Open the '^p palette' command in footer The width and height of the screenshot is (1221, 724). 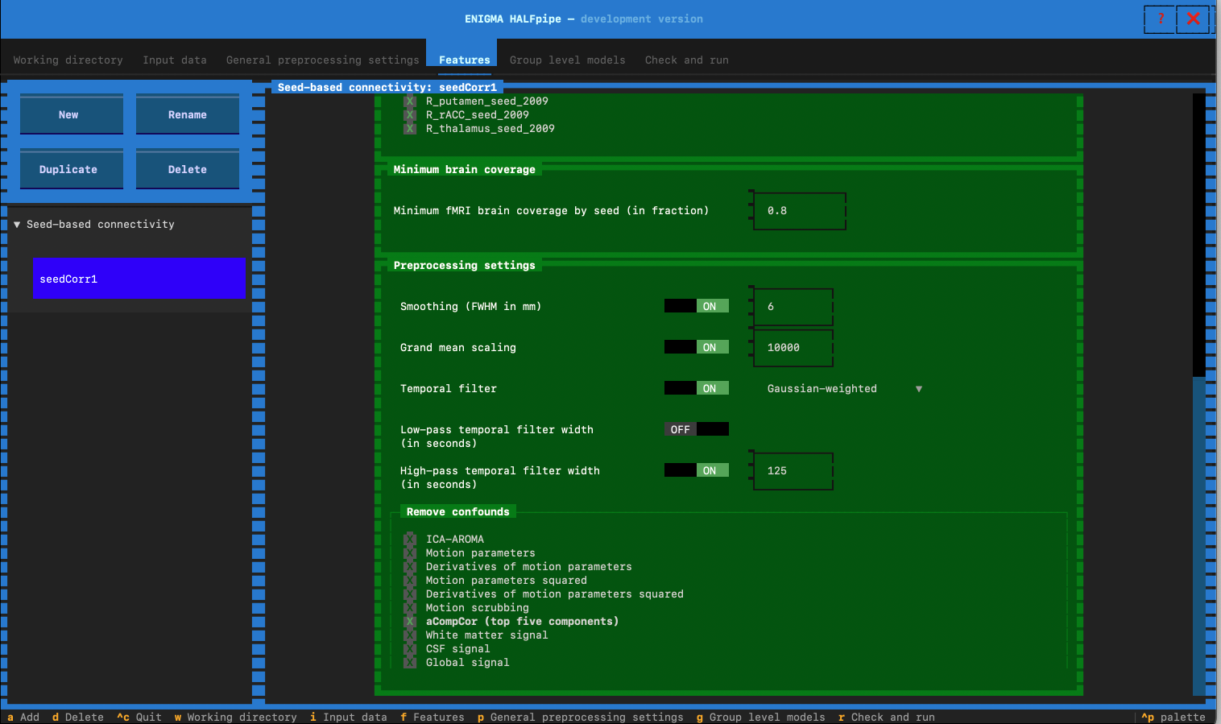pos(1173,717)
